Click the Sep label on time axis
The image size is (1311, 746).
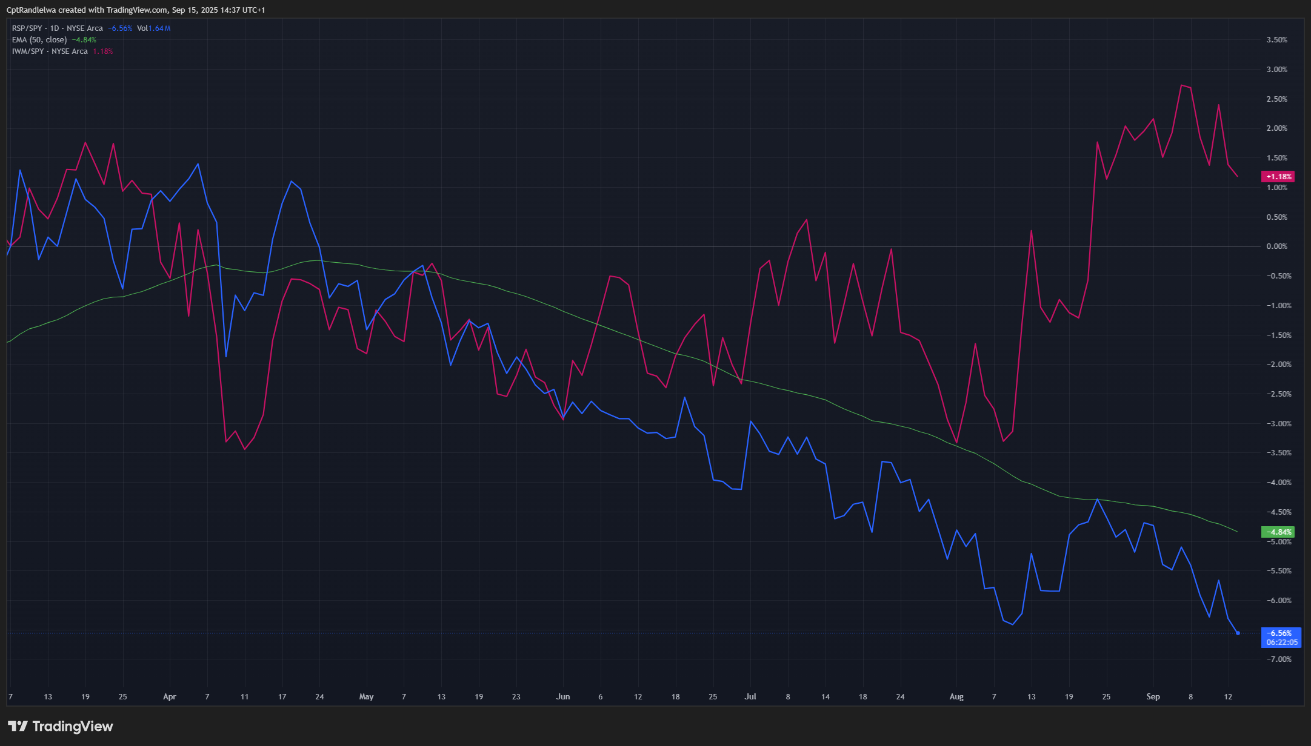pos(1153,697)
